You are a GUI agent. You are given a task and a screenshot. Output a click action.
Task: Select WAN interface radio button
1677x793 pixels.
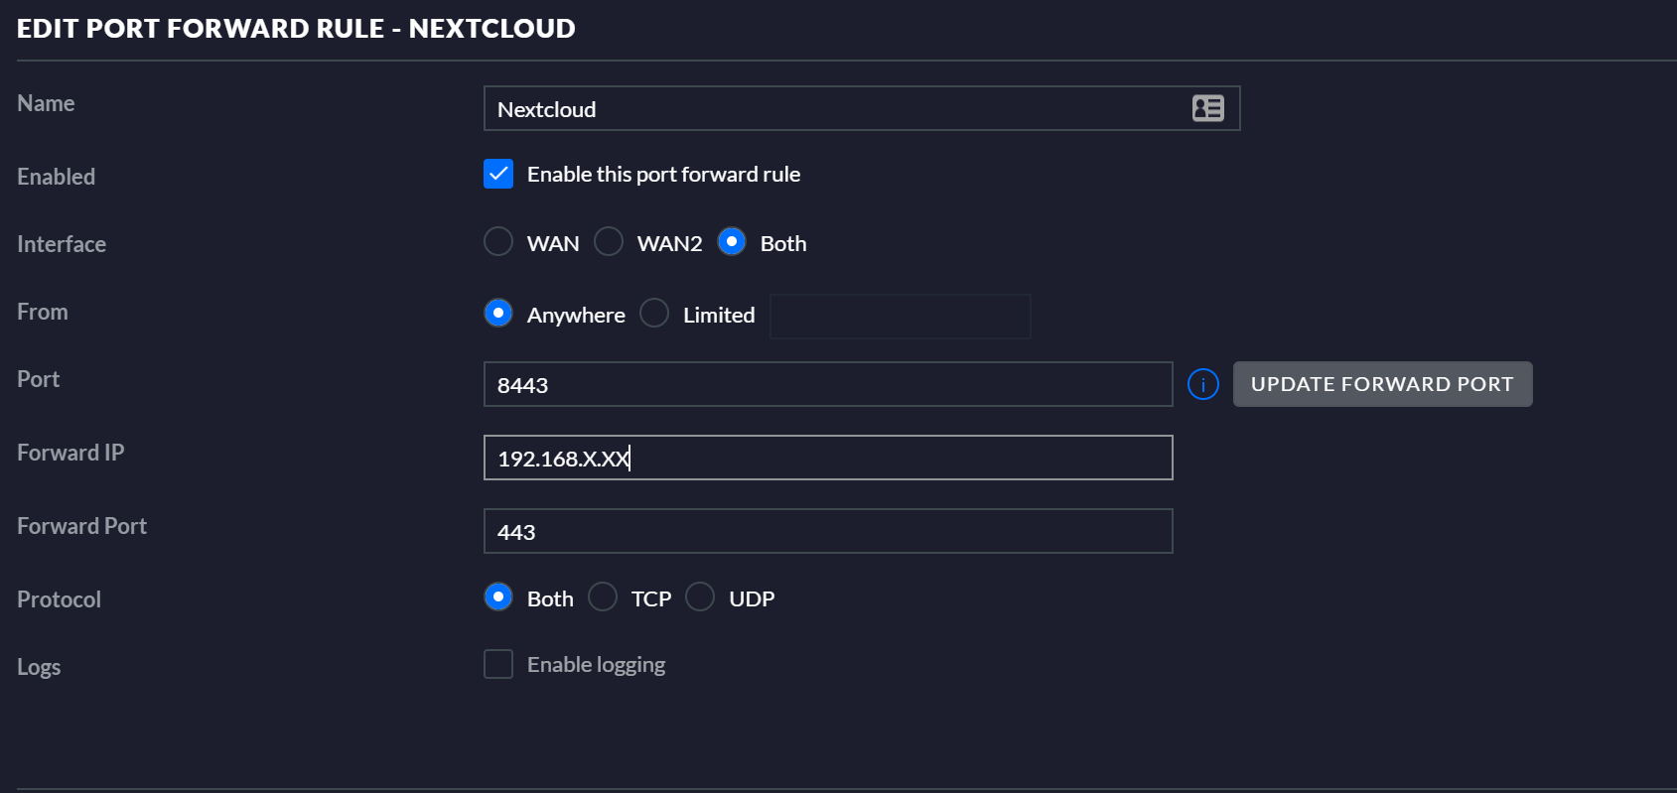[498, 242]
